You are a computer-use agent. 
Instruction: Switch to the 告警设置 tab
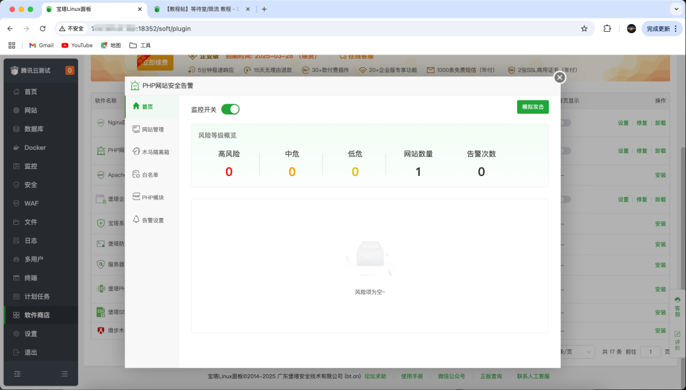coord(152,220)
